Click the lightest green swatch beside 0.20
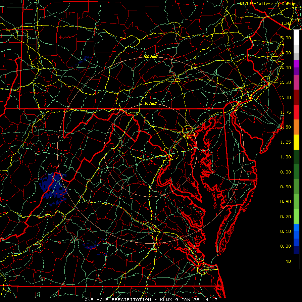Viewport: 302px width, 302px height. (x=296, y=216)
